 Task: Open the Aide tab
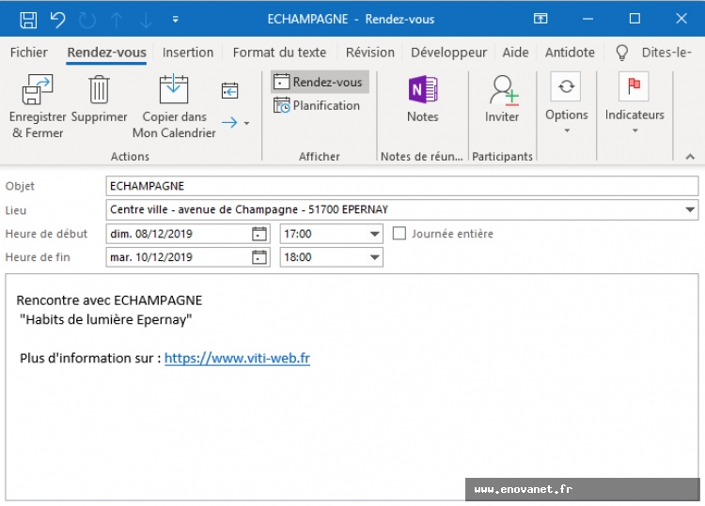[x=515, y=53]
